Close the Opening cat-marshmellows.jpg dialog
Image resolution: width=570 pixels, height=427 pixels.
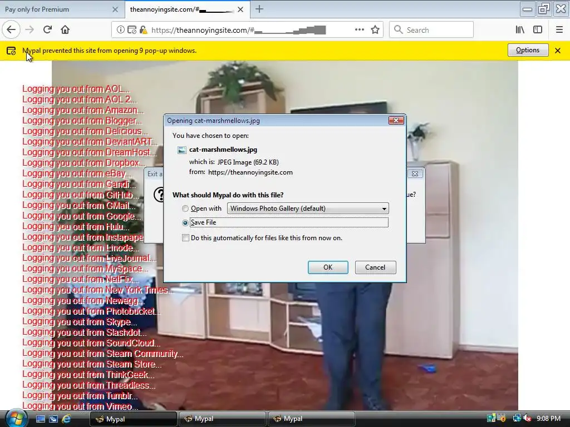[x=396, y=120]
